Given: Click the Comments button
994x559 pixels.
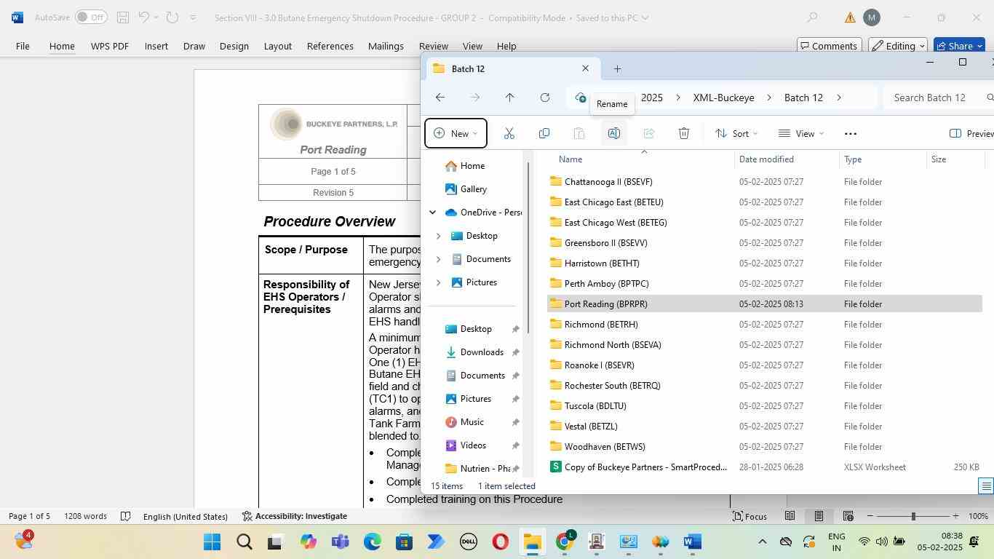Looking at the screenshot, I should pos(830,46).
